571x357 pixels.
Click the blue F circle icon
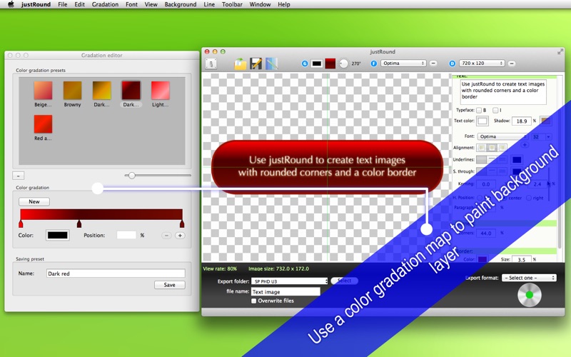click(373, 64)
